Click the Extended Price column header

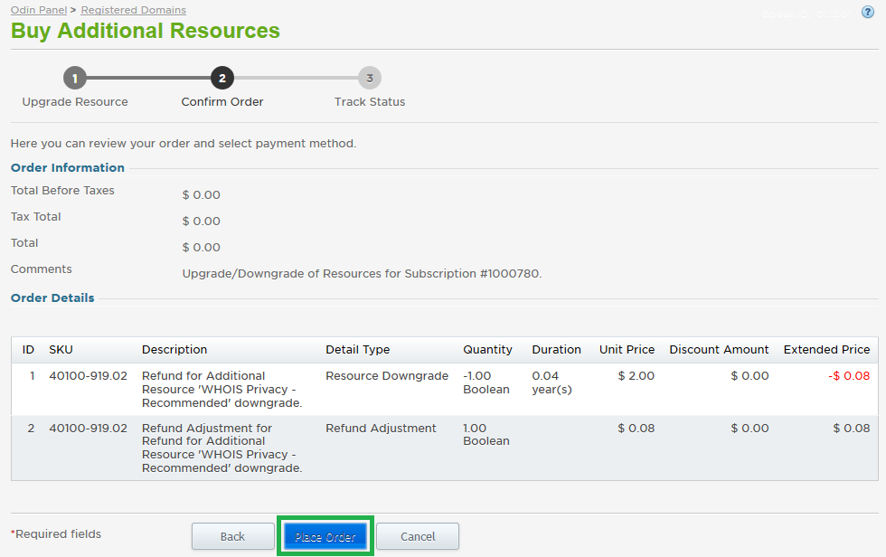[826, 350]
